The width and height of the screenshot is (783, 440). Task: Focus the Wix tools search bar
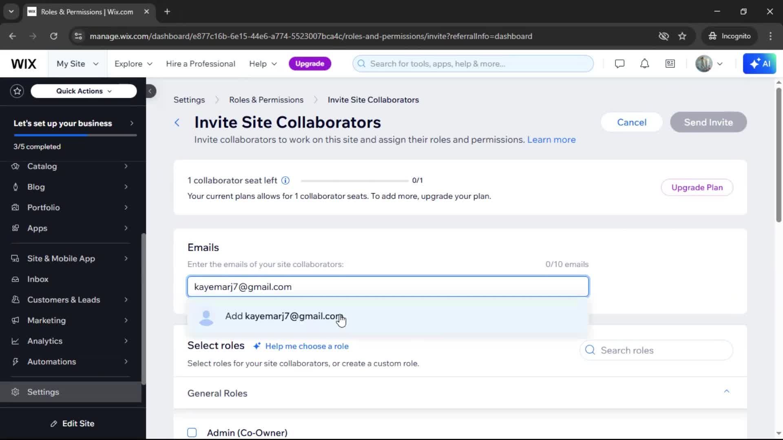pyautogui.click(x=473, y=64)
